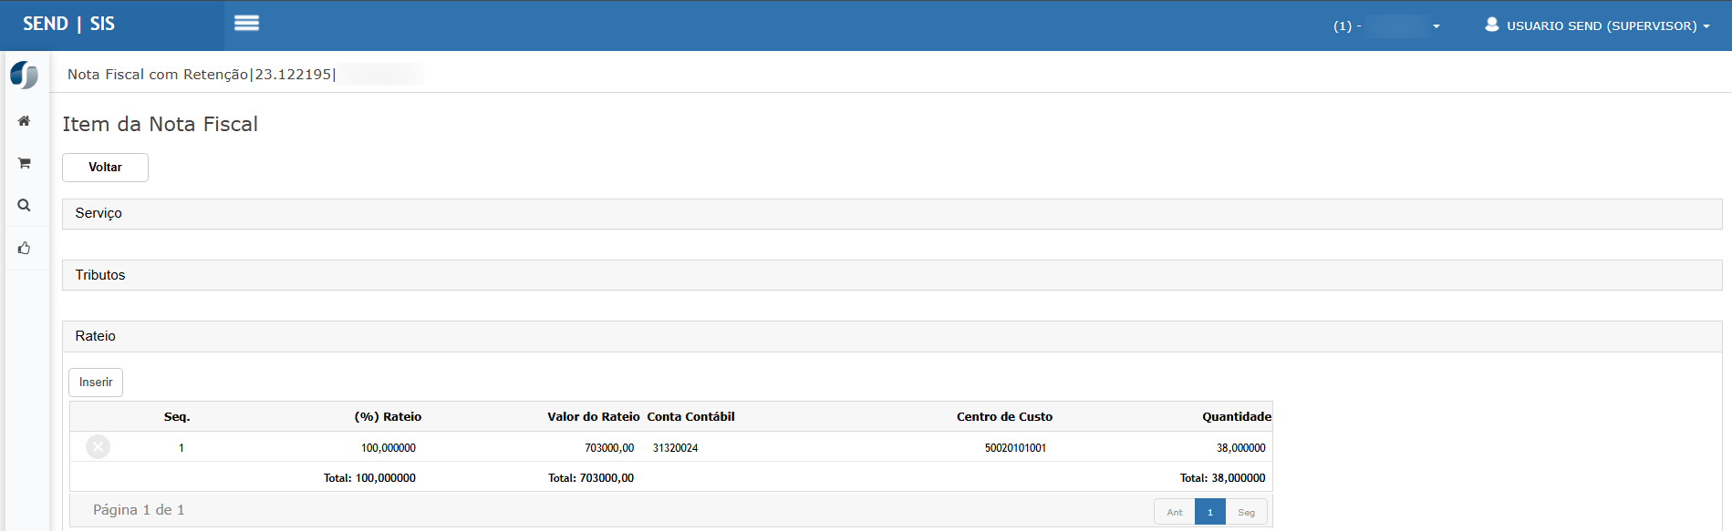Collapse the Rateio section header
Screen dimensions: 1732x531
pos(96,336)
